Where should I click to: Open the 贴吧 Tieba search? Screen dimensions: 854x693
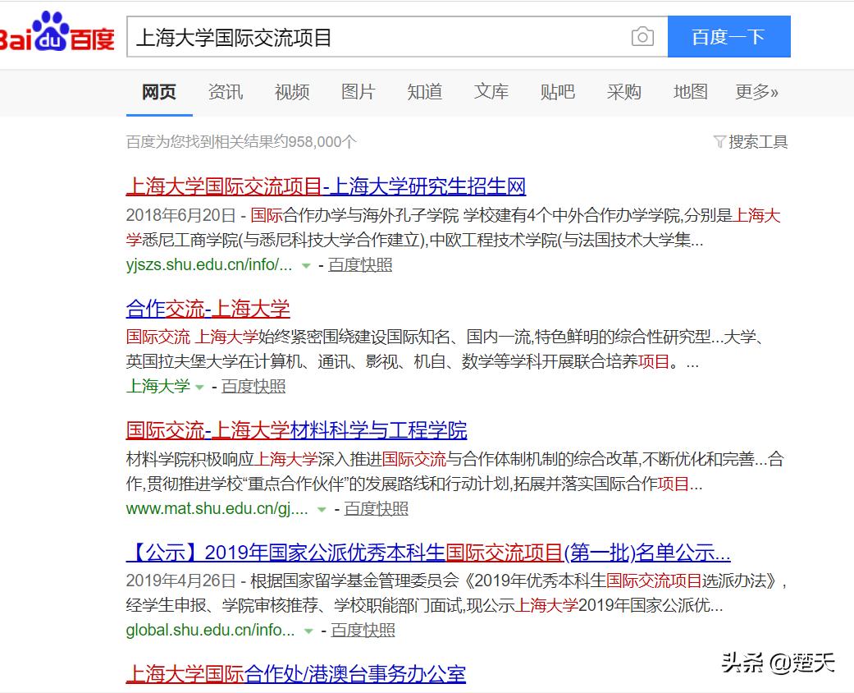(558, 92)
